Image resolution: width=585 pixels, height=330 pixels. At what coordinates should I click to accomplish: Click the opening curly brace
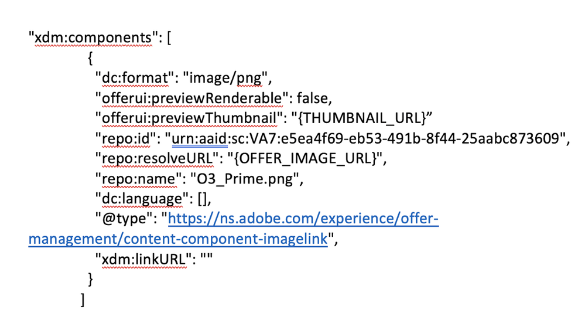tap(90, 57)
